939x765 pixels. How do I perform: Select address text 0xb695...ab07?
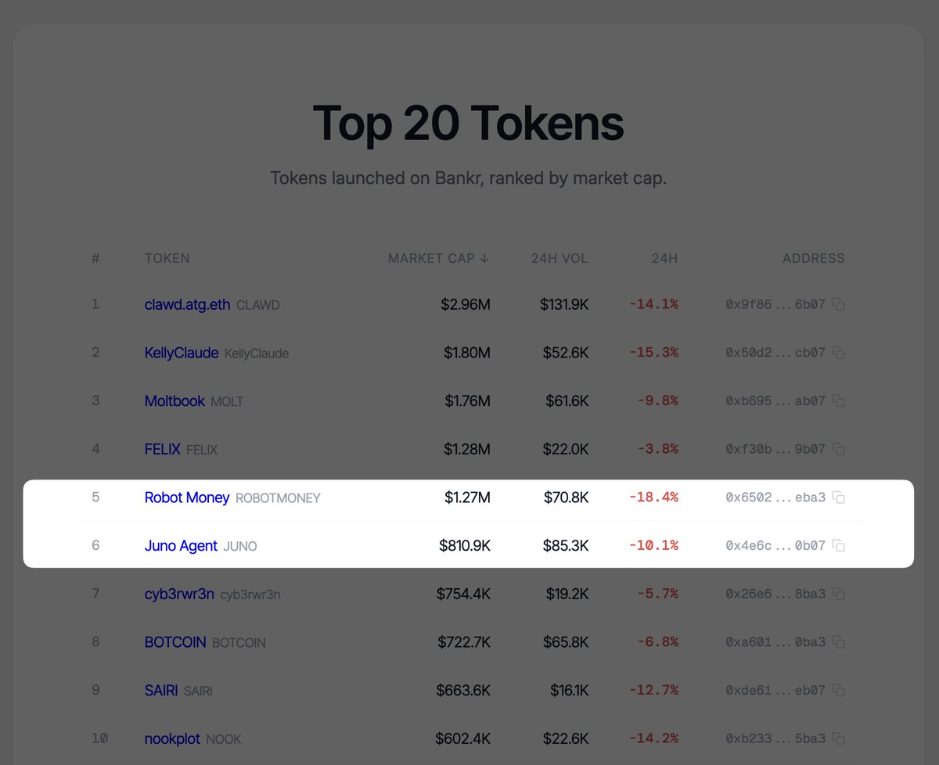click(x=775, y=400)
